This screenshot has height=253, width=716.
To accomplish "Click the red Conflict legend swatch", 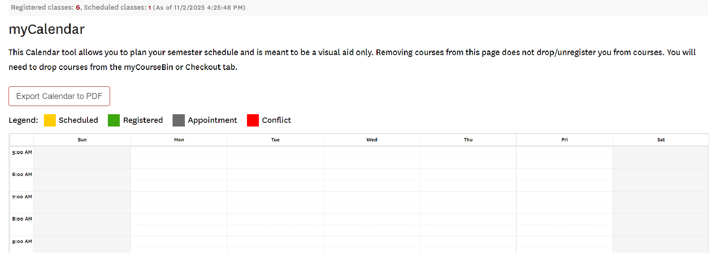I will 253,120.
